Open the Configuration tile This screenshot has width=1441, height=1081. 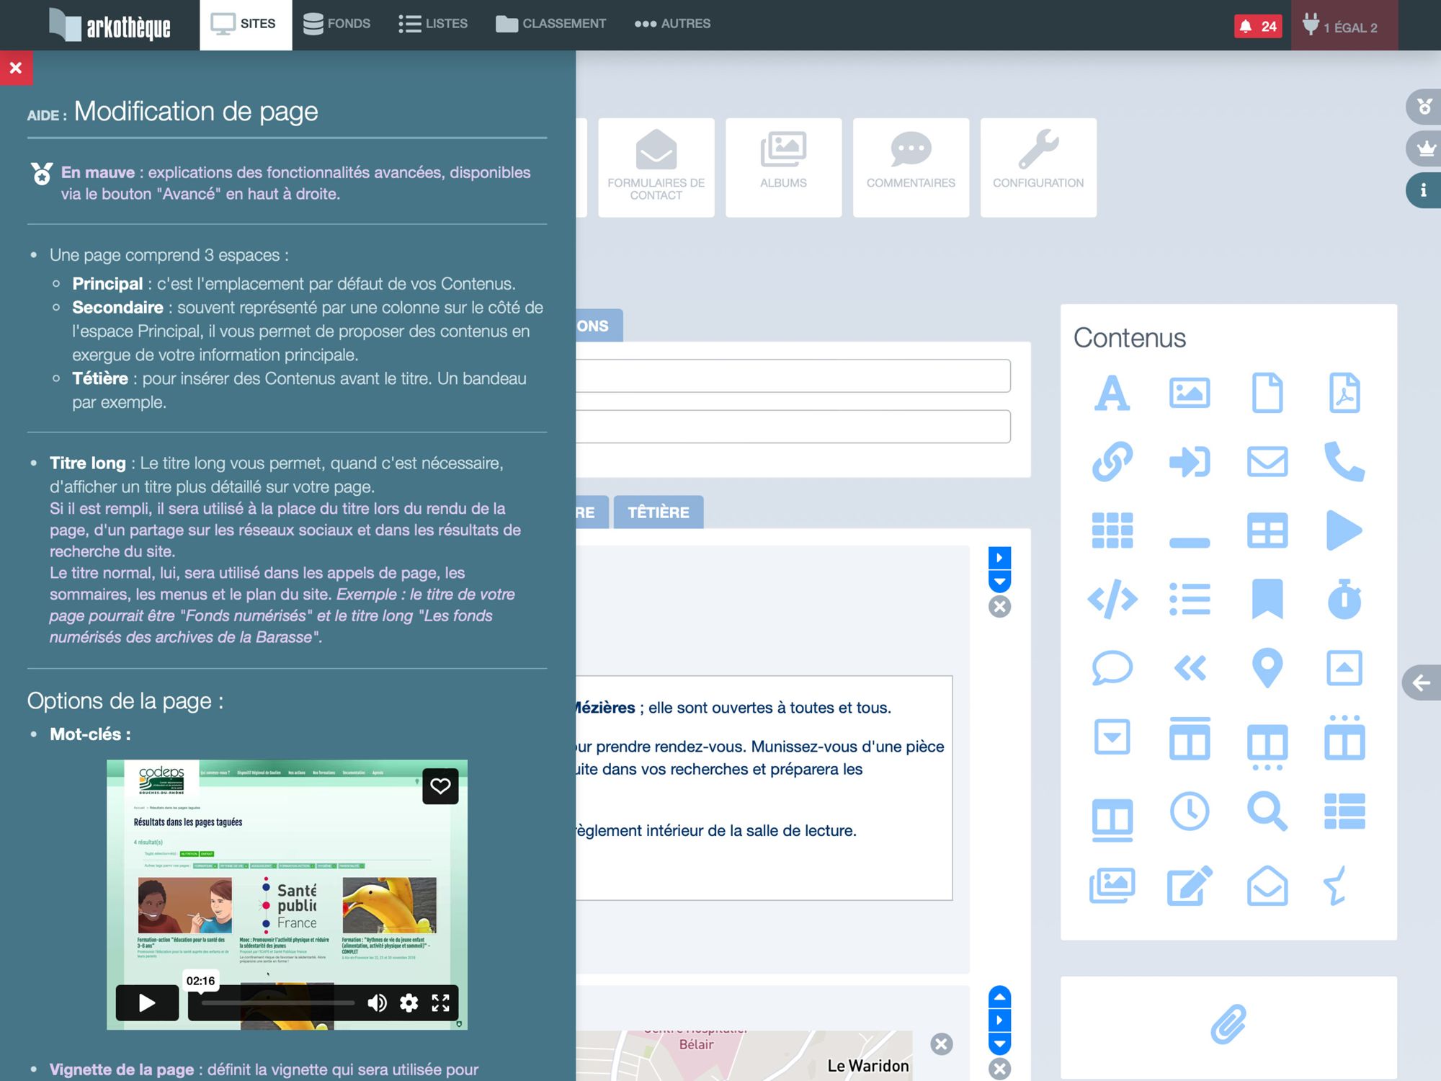pos(1038,167)
